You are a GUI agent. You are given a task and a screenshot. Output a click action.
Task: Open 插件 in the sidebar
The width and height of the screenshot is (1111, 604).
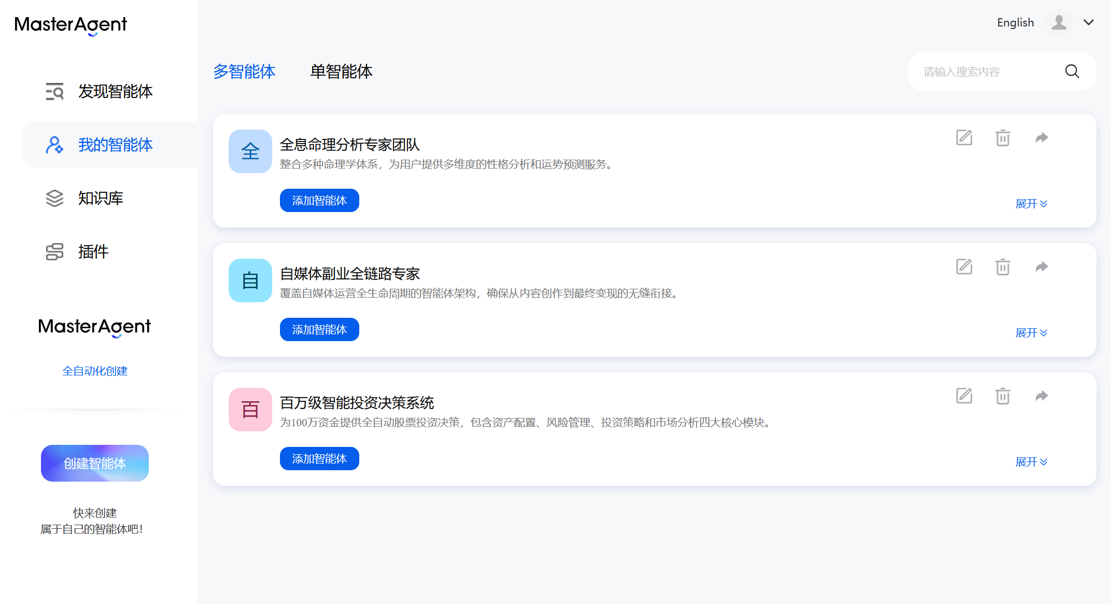(x=110, y=251)
